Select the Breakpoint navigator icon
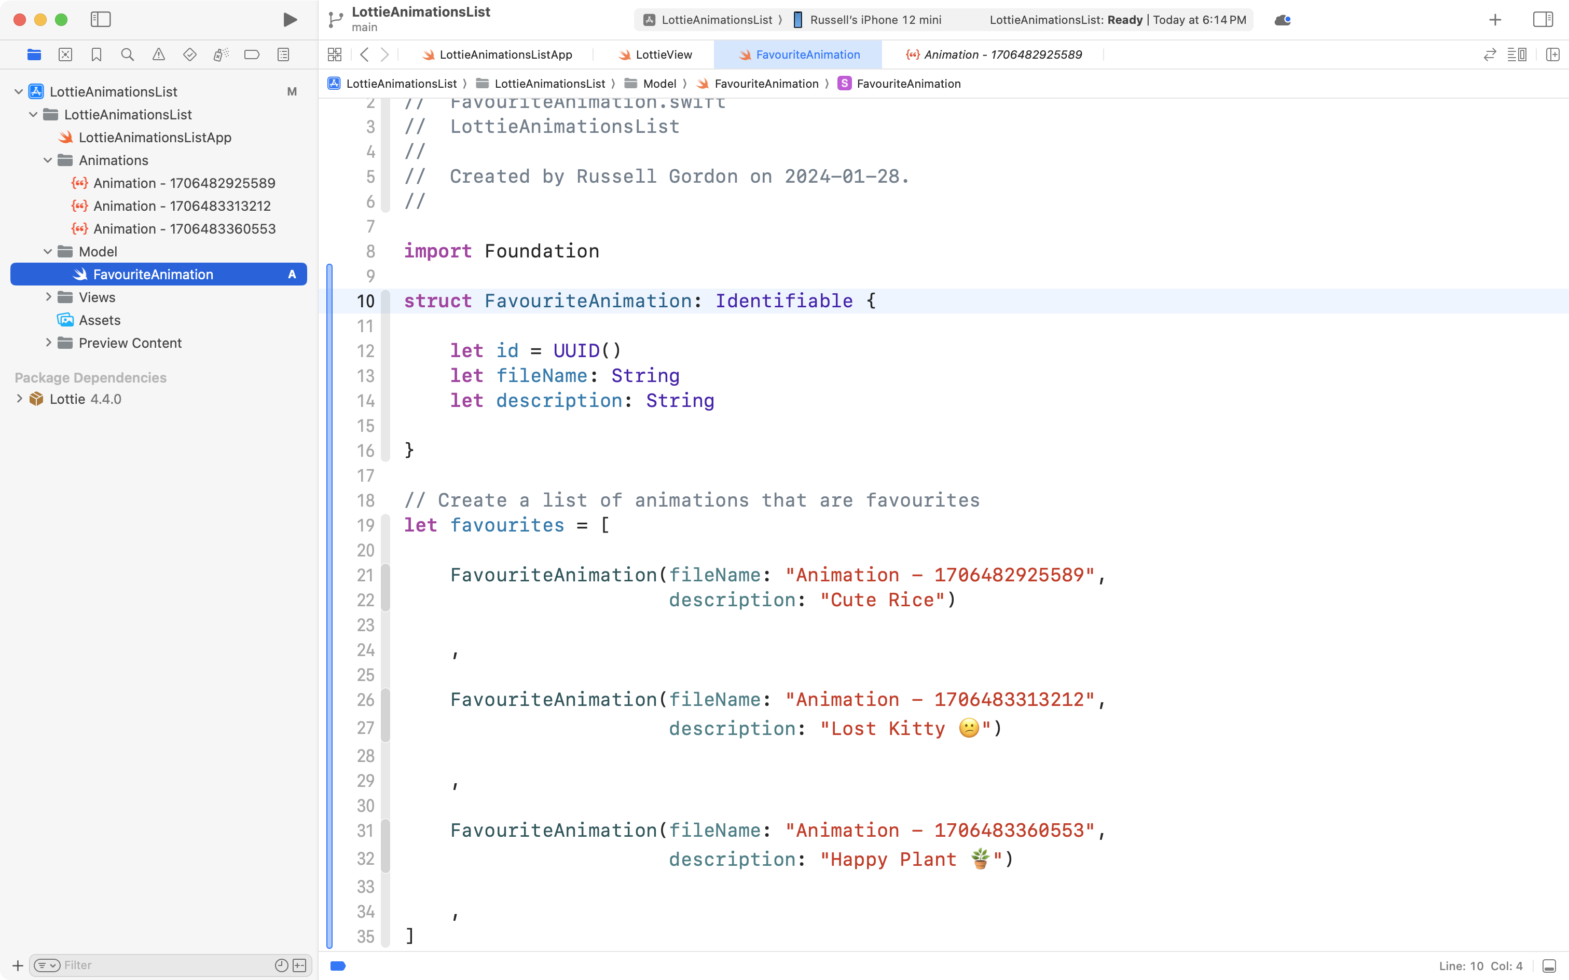The image size is (1569, 980). point(252,55)
